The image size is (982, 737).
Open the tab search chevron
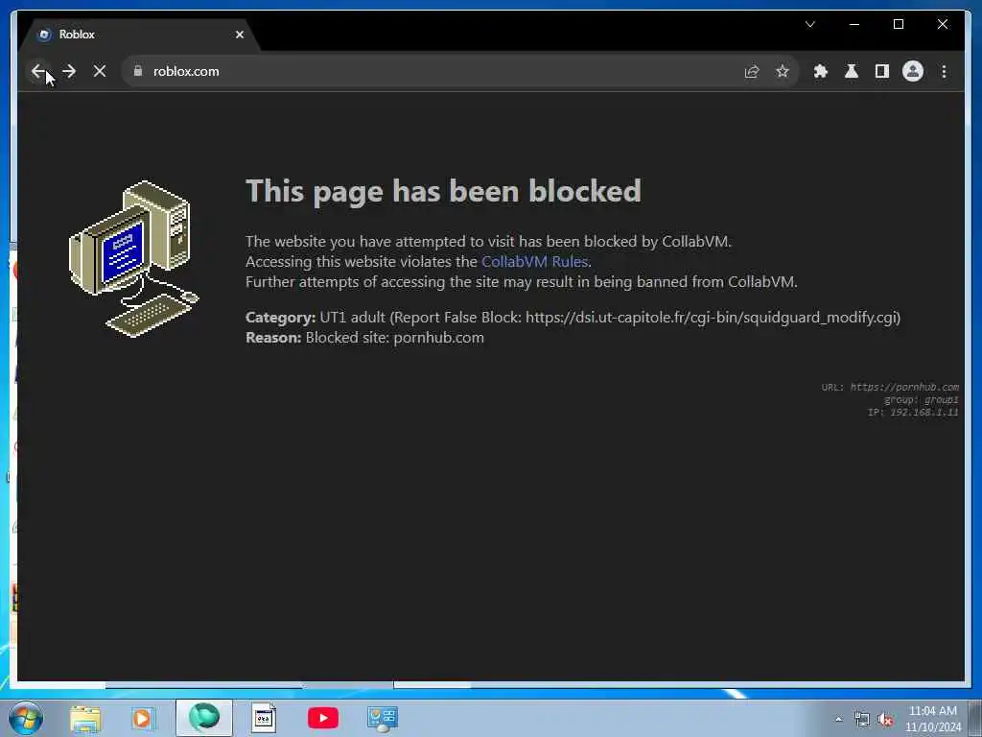click(809, 24)
